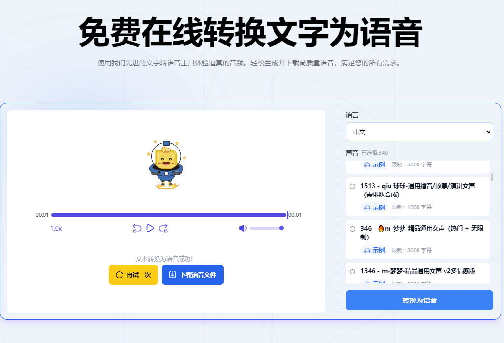Select radio button for voice 1513 qiu 球球
Viewport: 504px width, 343px height.
[x=352, y=186]
